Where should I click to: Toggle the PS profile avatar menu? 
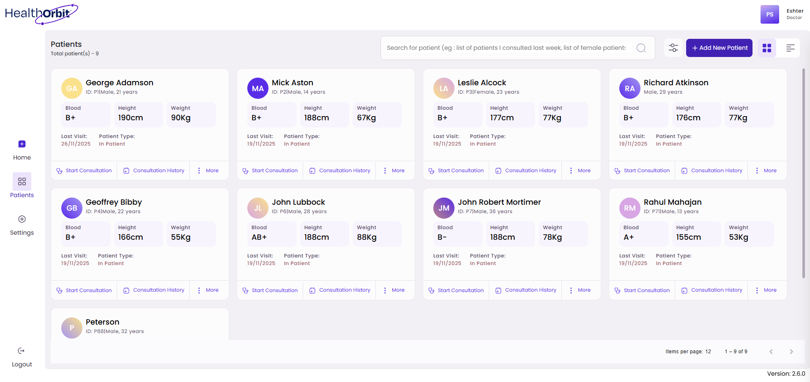(x=769, y=14)
